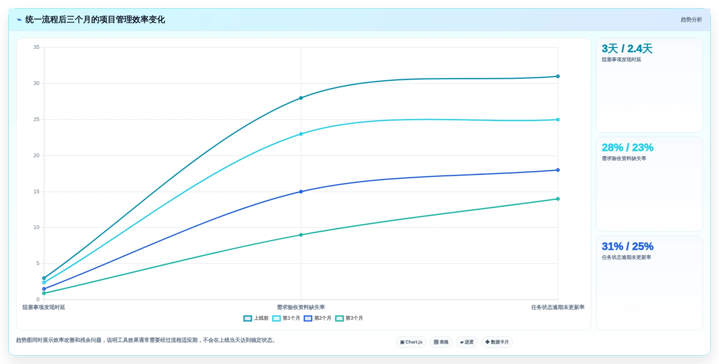Click 上线前 data point at 任务状态逾期未更新率
The width and height of the screenshot is (719, 364).
(558, 76)
